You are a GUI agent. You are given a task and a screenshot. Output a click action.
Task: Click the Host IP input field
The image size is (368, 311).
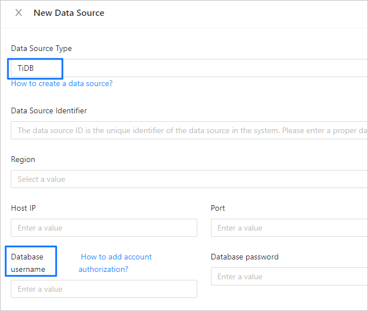pos(104,228)
